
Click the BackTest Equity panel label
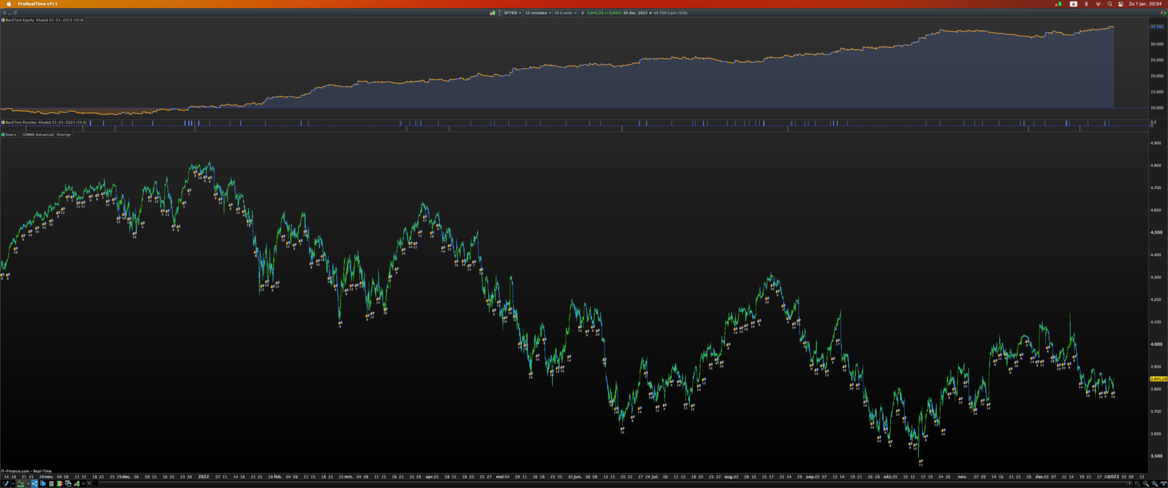pos(44,20)
